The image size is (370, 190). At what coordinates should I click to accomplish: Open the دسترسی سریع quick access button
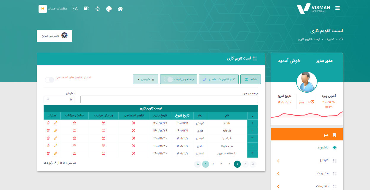pos(55,36)
